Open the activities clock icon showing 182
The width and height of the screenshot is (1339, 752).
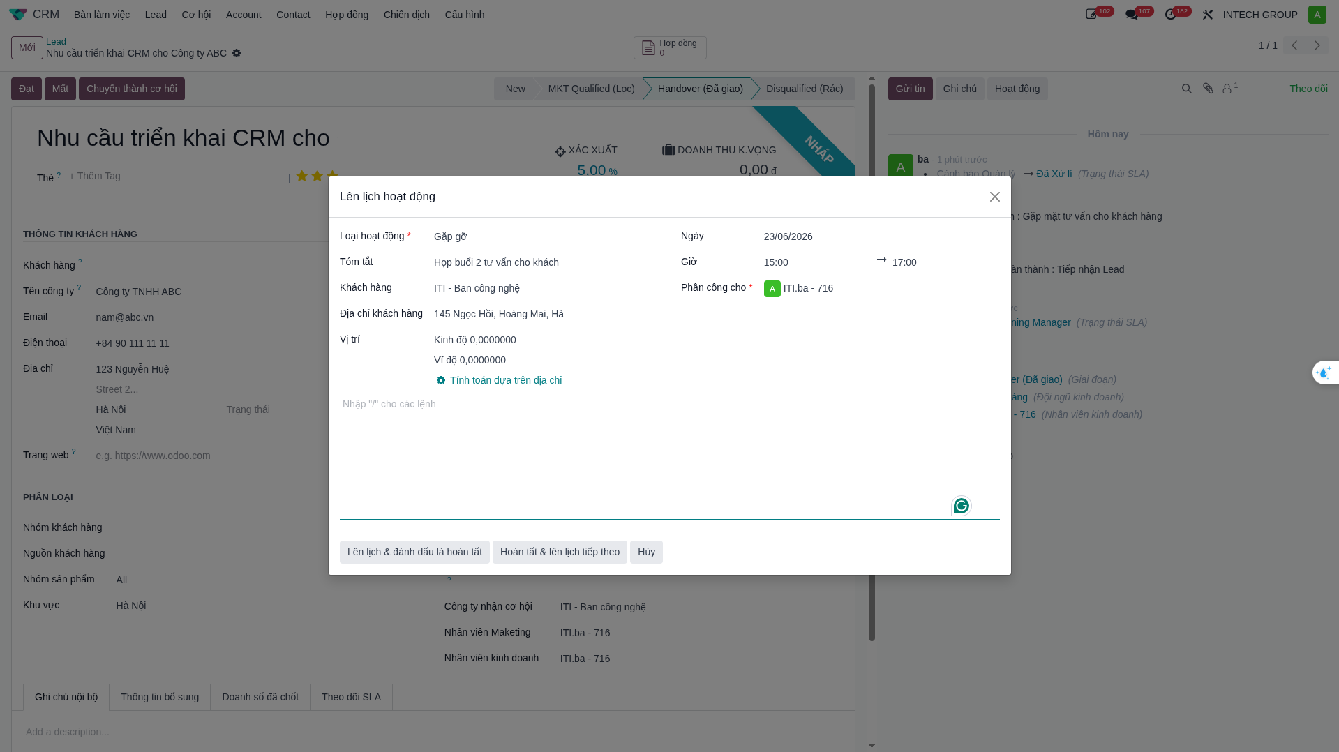[1171, 15]
